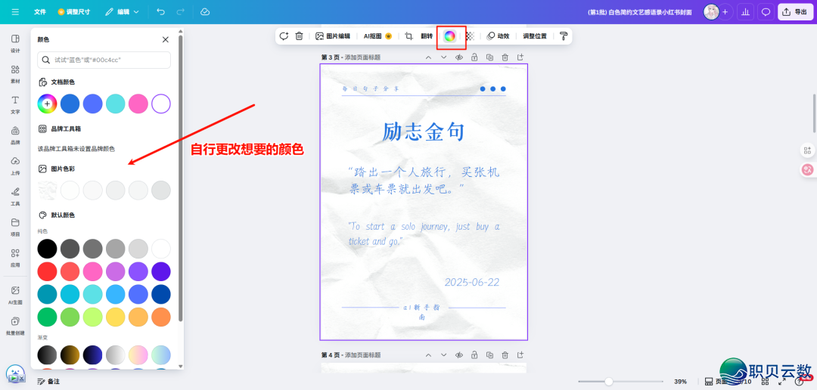Undo the last action
Viewport: 817px width, 390px height.
click(x=160, y=12)
